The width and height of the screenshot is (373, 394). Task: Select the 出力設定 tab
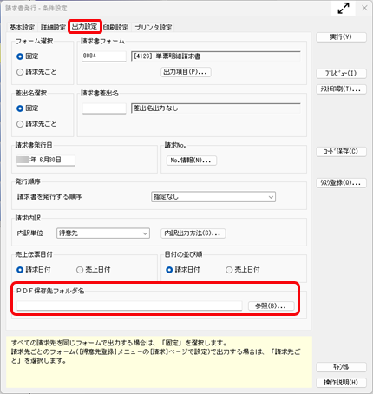tap(84, 27)
